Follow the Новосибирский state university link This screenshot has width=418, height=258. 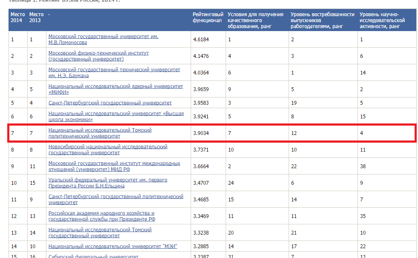pyautogui.click(x=108, y=149)
